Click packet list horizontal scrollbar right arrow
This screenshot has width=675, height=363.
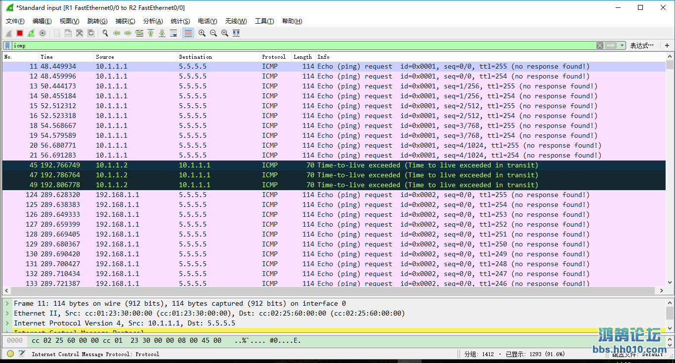[662, 291]
